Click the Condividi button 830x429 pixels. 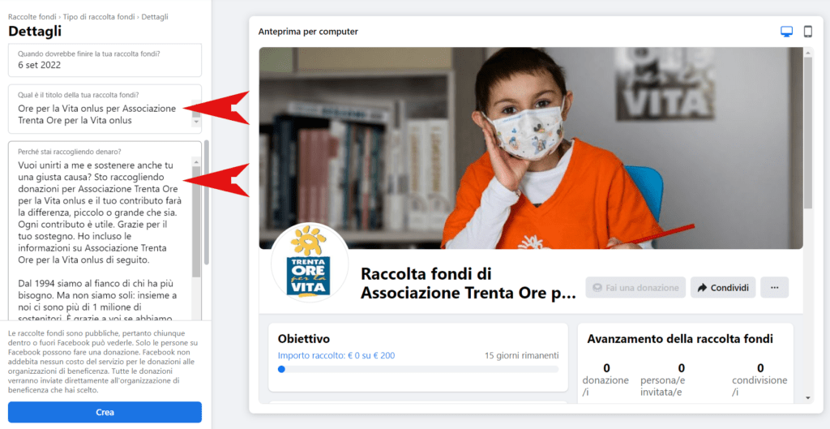pyautogui.click(x=723, y=288)
